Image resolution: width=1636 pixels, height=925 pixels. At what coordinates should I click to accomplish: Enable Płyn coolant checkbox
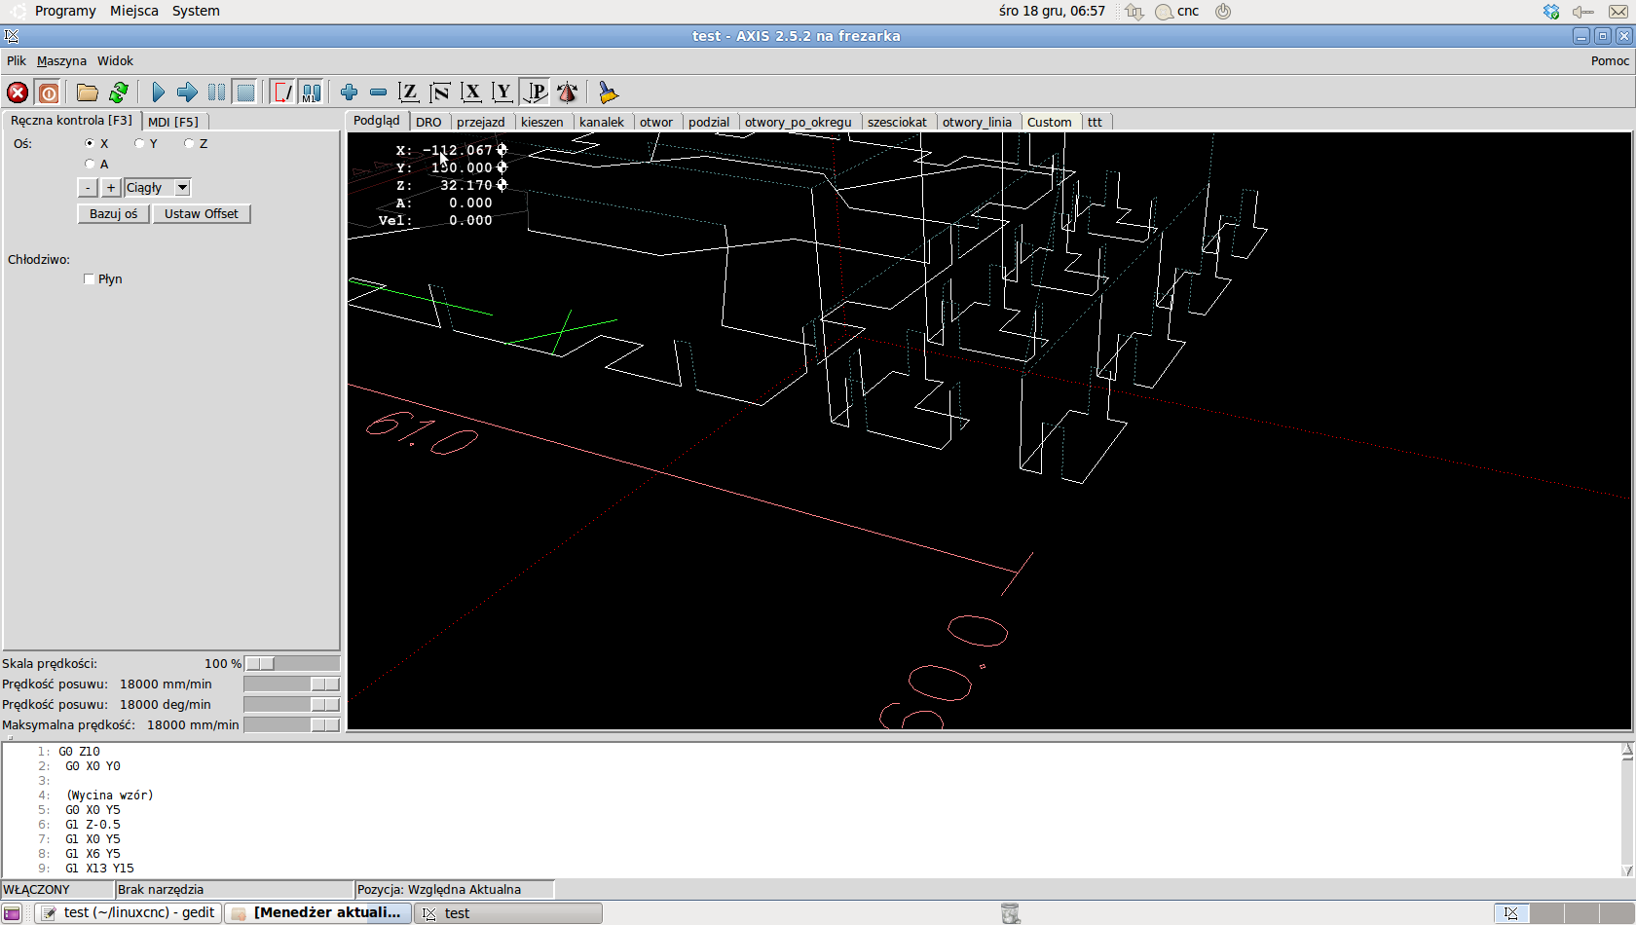click(x=90, y=279)
